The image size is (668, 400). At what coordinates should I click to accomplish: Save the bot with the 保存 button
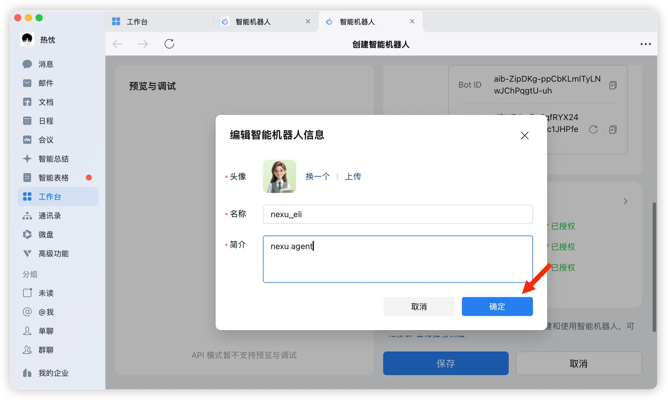click(x=445, y=363)
